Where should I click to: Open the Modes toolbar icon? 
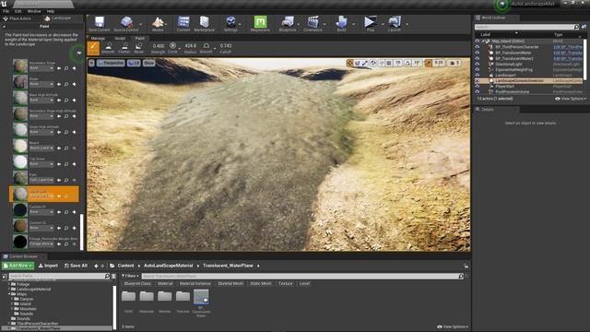[158, 24]
